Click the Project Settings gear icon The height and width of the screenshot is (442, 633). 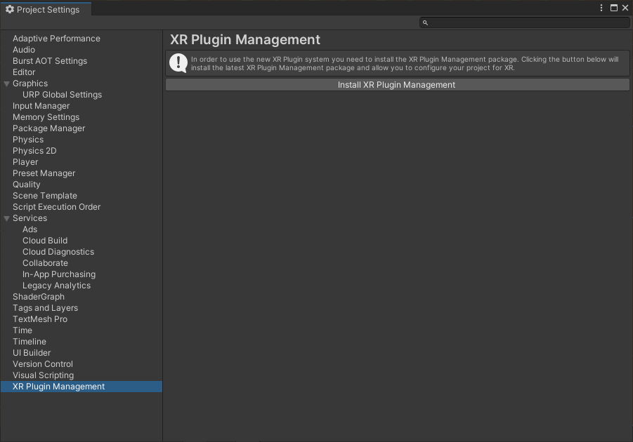[x=10, y=10]
